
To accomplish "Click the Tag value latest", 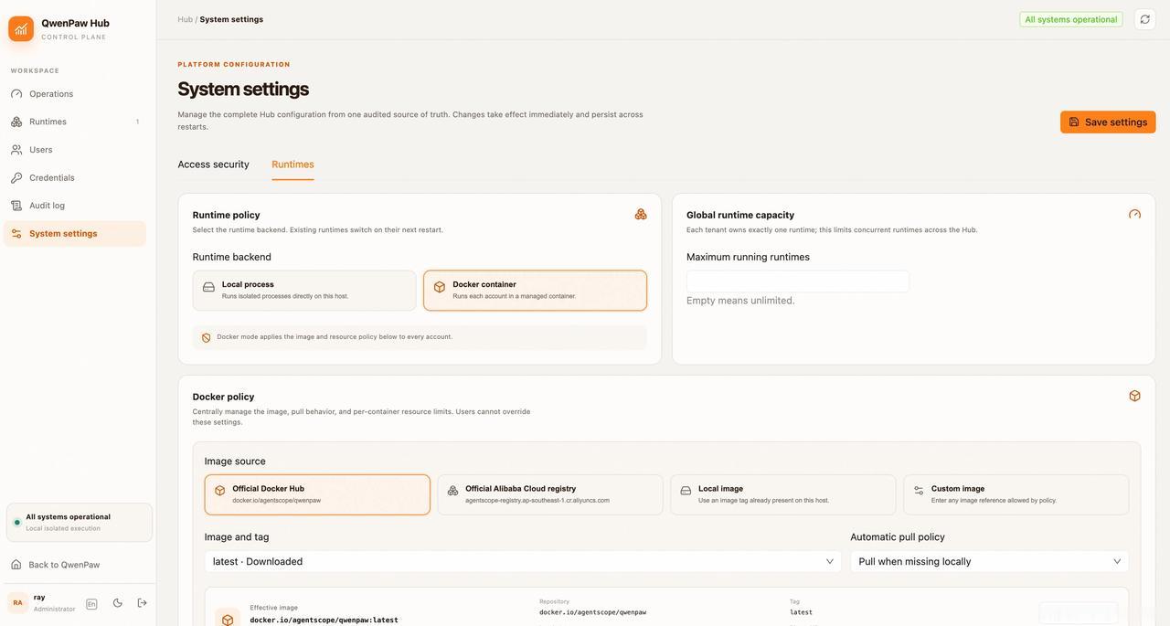I will click(801, 612).
